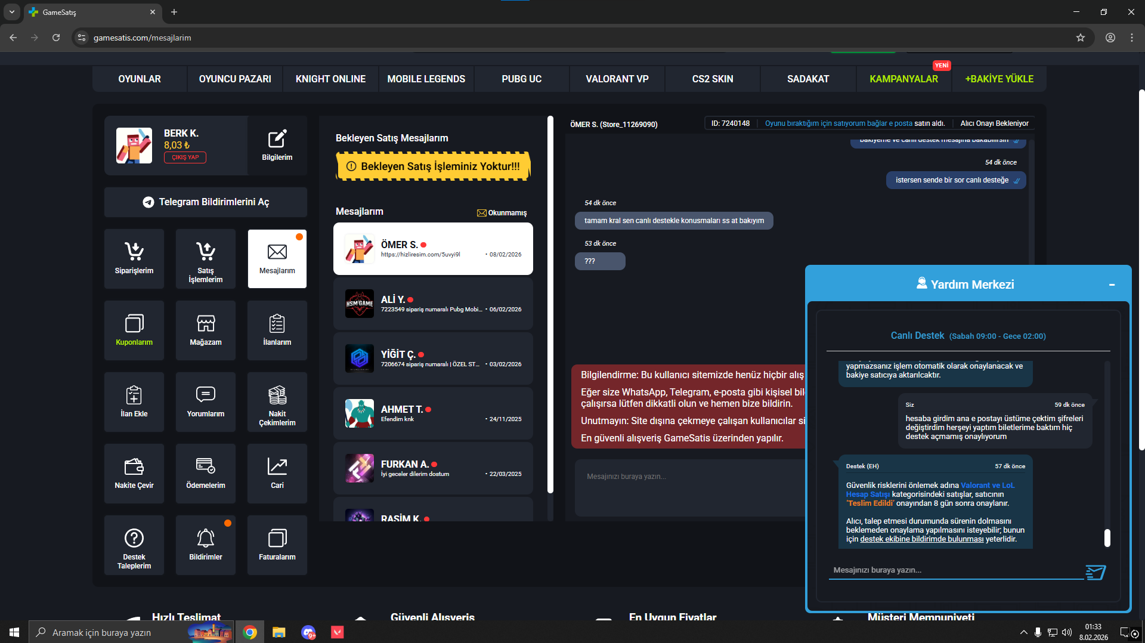
Task: Open Satış İşlemlerim tile
Action: 206,259
